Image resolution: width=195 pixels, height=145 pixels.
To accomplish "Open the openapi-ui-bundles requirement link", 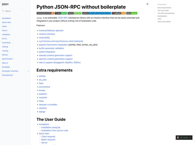I will 48,105.
